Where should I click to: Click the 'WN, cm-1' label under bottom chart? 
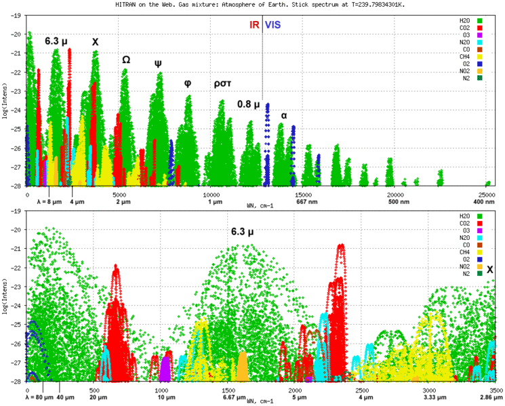260,401
